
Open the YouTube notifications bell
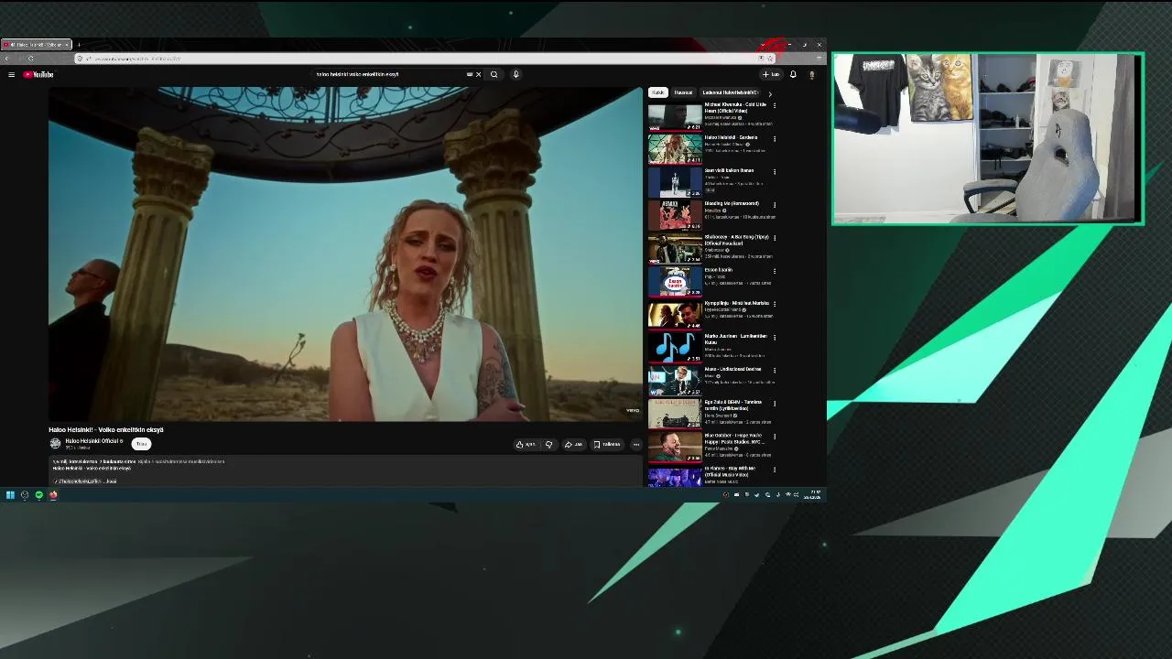click(793, 74)
